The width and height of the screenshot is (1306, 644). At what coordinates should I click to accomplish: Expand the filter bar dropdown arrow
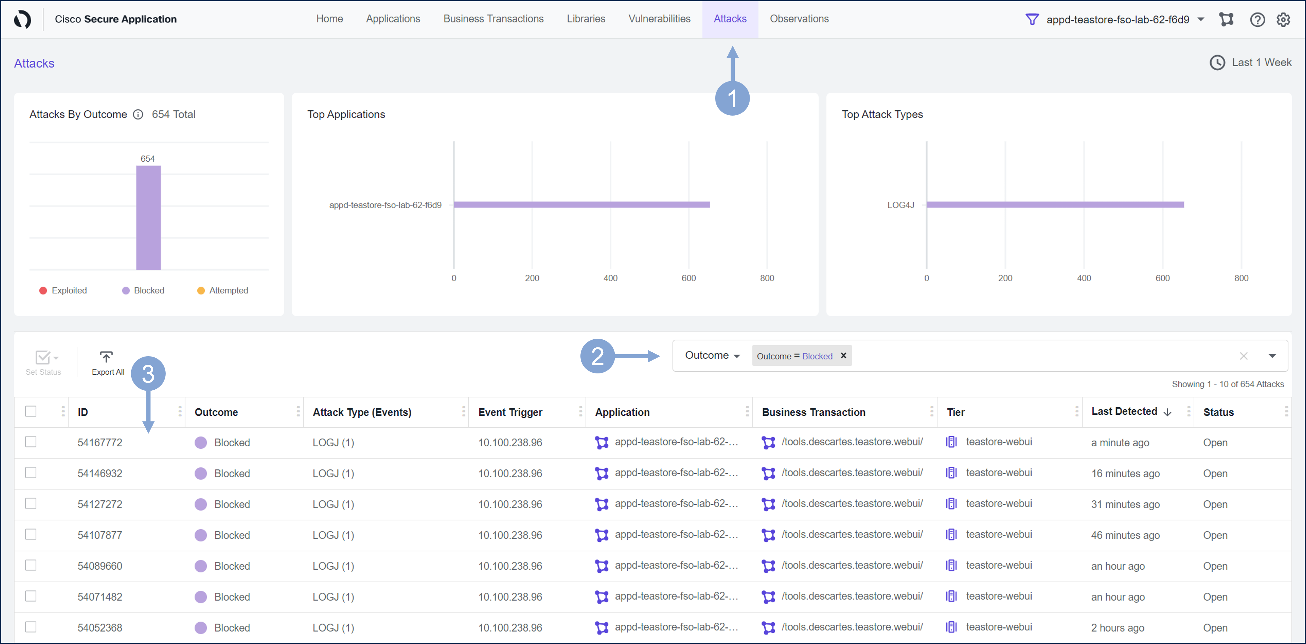coord(1272,356)
